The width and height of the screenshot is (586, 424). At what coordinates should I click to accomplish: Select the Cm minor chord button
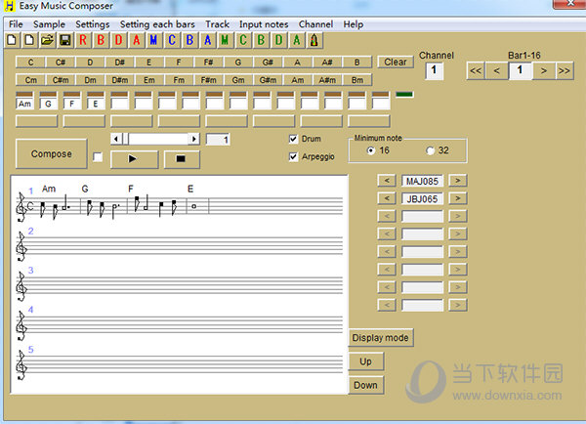[x=30, y=80]
